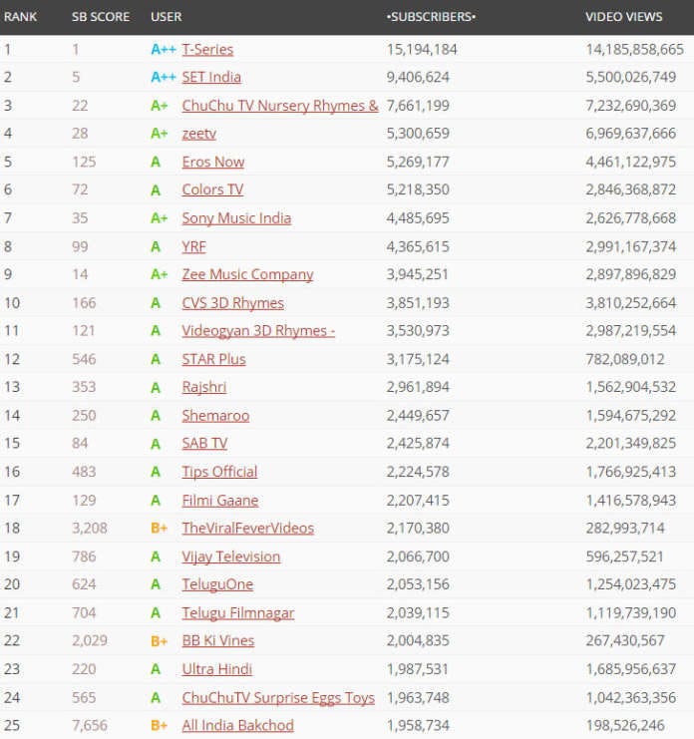
Task: Open the zeetv channel link
Action: pyautogui.click(x=199, y=134)
